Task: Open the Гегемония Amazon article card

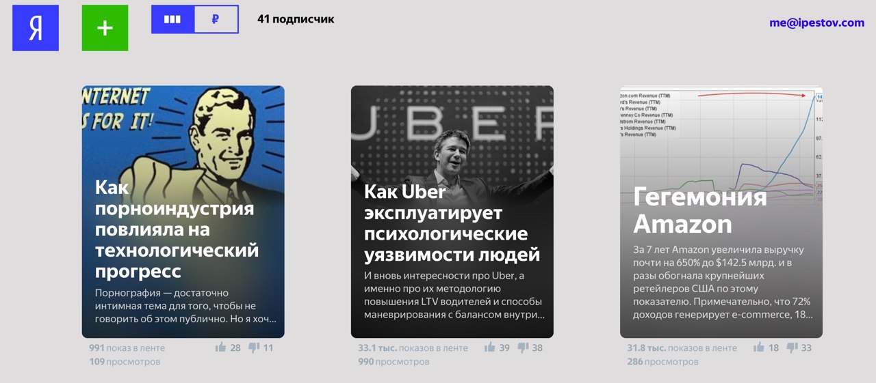Action: 721,212
